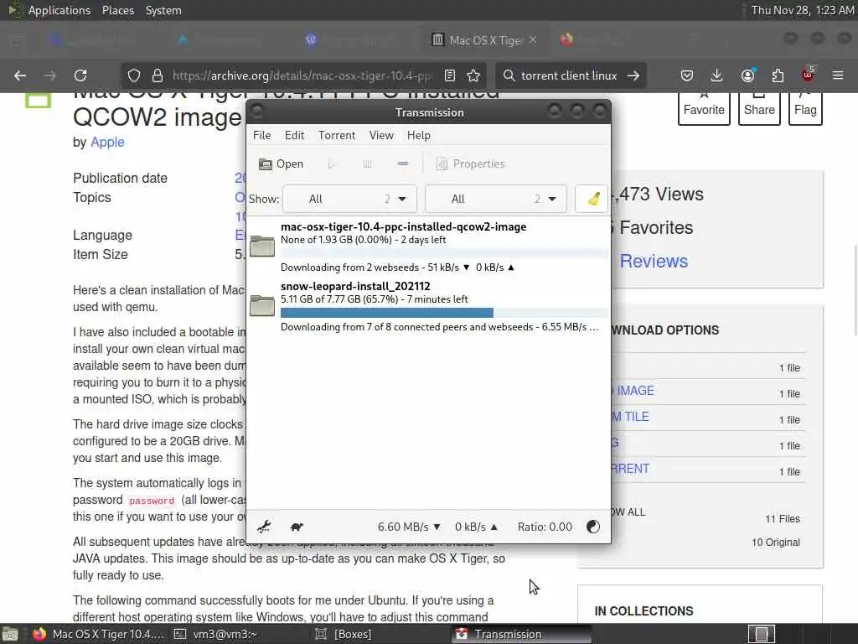Click the Start torrent play icon

332,164
